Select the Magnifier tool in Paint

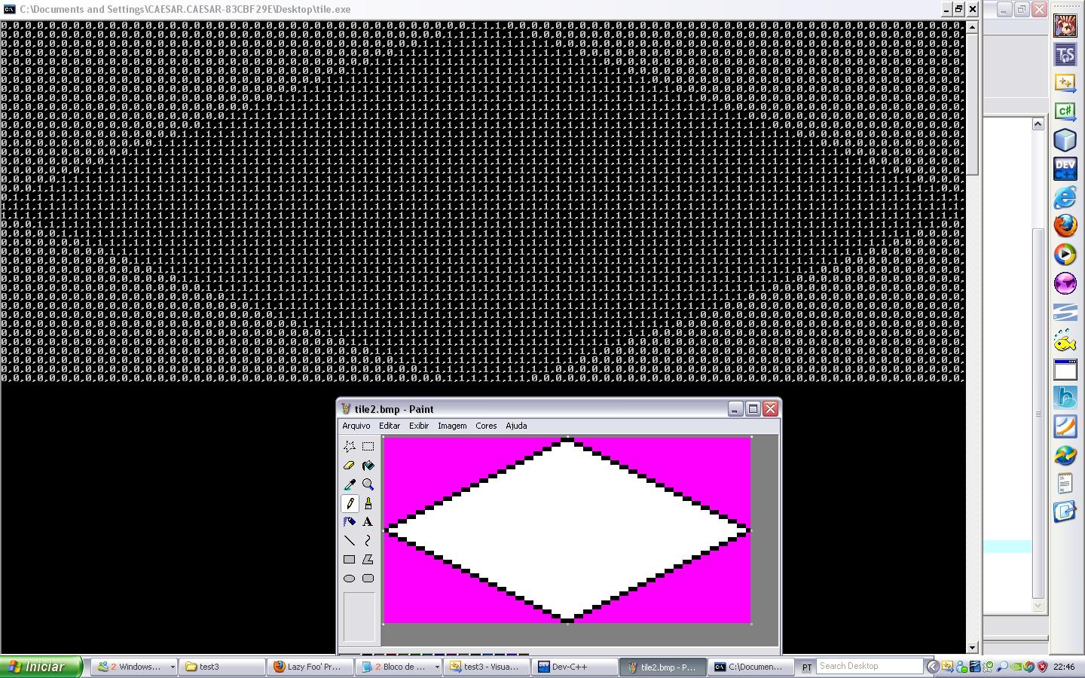coord(368,484)
